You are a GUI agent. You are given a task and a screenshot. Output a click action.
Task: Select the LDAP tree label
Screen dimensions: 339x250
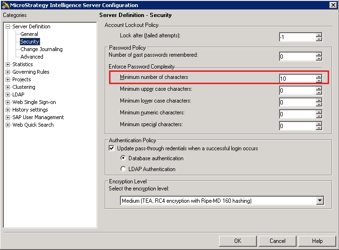click(x=18, y=95)
